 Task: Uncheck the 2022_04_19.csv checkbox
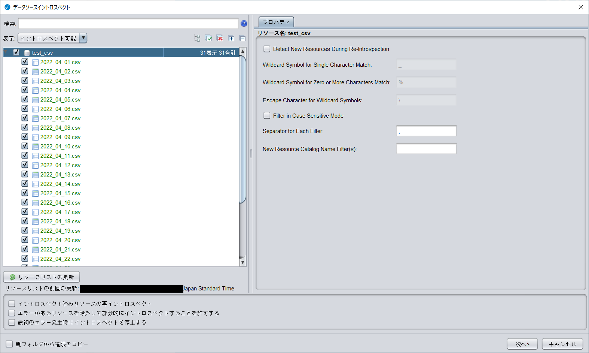tap(25, 230)
